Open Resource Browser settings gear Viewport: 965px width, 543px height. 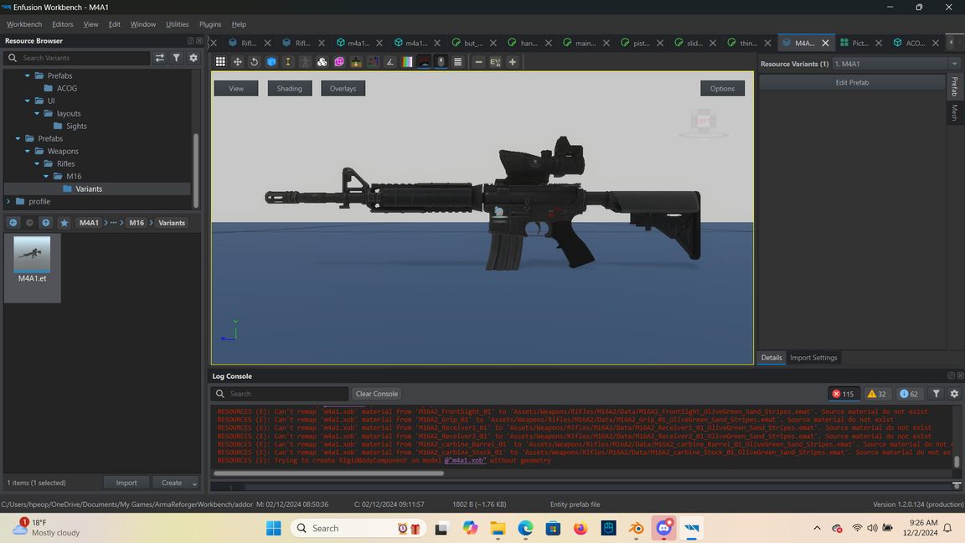[x=194, y=58]
